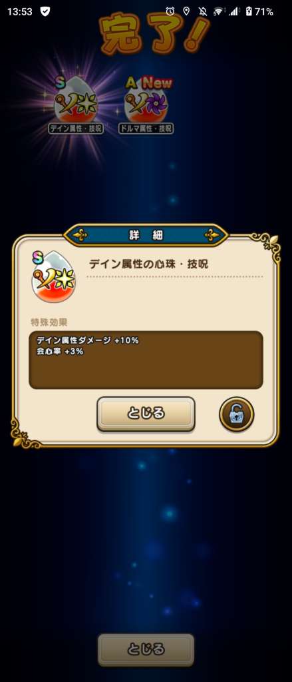Tap the New badge on the ドルマ orb

[x=157, y=83]
